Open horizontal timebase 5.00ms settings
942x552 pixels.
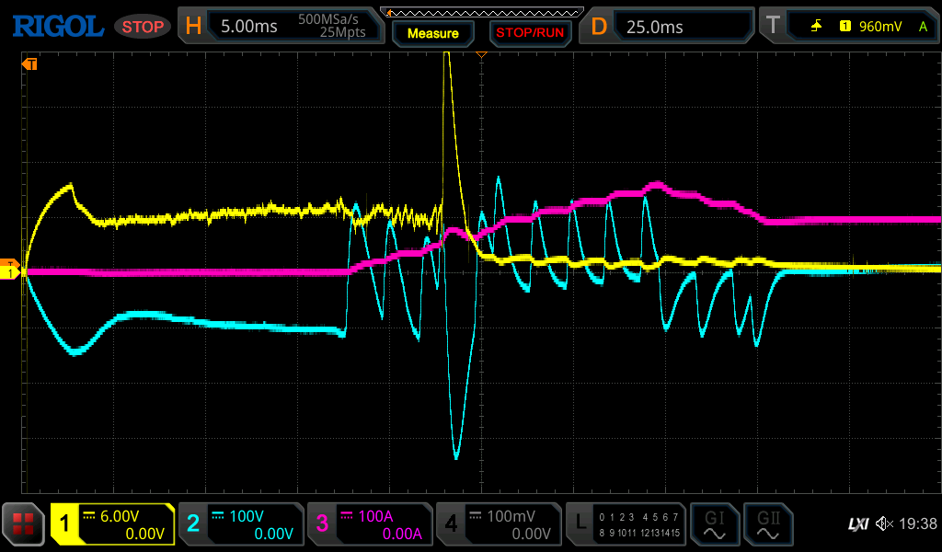tap(281, 27)
